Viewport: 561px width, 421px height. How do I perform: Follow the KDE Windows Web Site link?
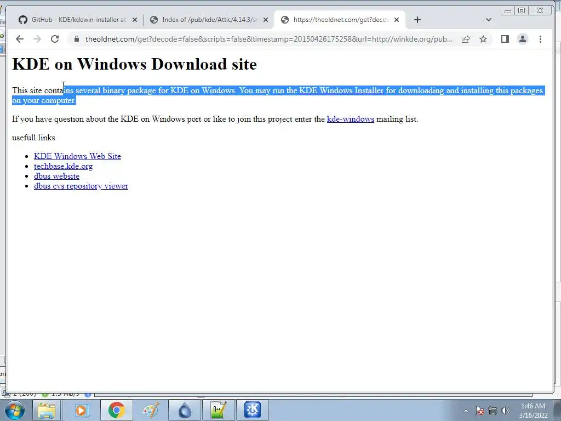pos(77,156)
